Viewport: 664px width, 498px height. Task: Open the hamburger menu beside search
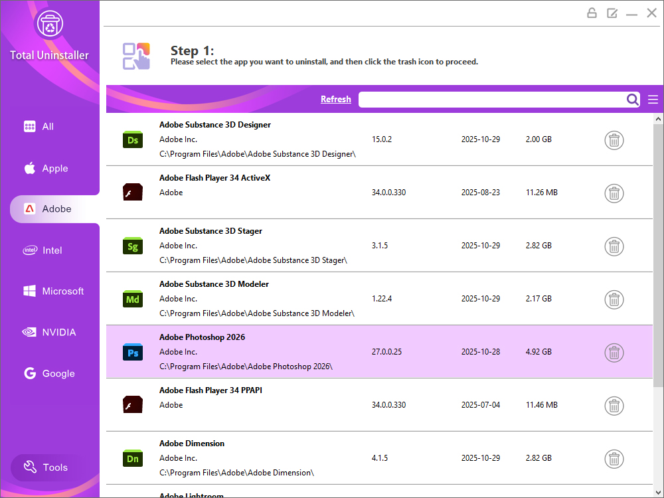(653, 100)
